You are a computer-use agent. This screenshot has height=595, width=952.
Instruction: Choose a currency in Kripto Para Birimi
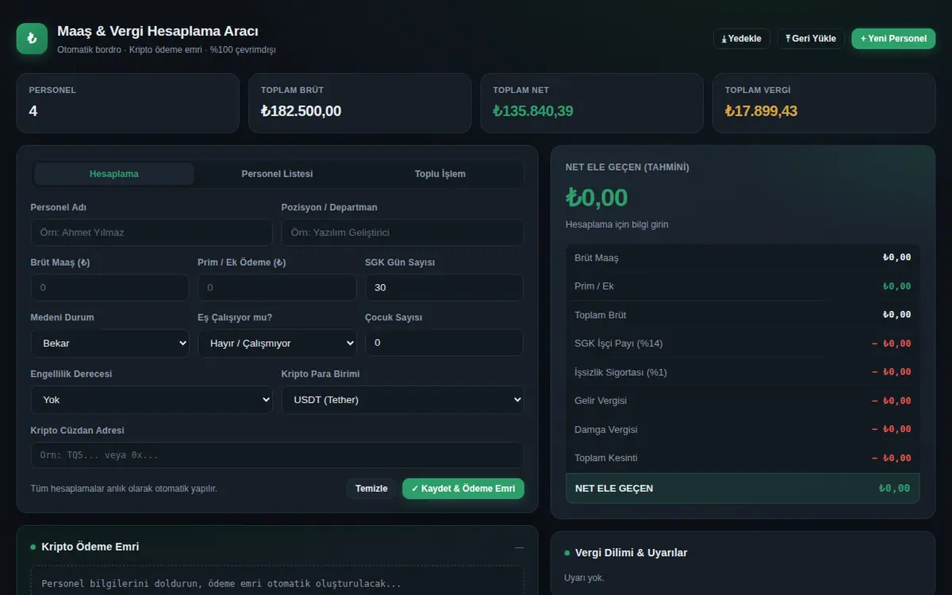(402, 400)
